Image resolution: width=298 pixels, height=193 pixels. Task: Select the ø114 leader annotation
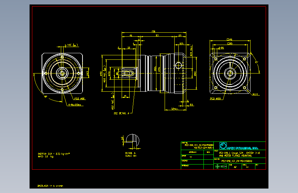(255, 94)
